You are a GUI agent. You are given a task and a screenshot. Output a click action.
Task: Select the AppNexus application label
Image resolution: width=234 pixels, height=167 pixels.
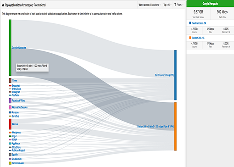(16, 144)
